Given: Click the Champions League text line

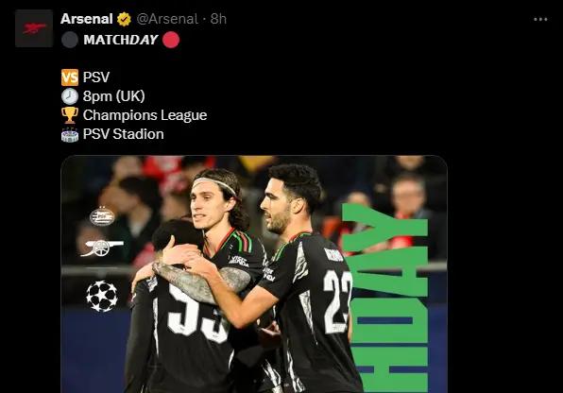Looking at the screenshot, I should [x=145, y=115].
